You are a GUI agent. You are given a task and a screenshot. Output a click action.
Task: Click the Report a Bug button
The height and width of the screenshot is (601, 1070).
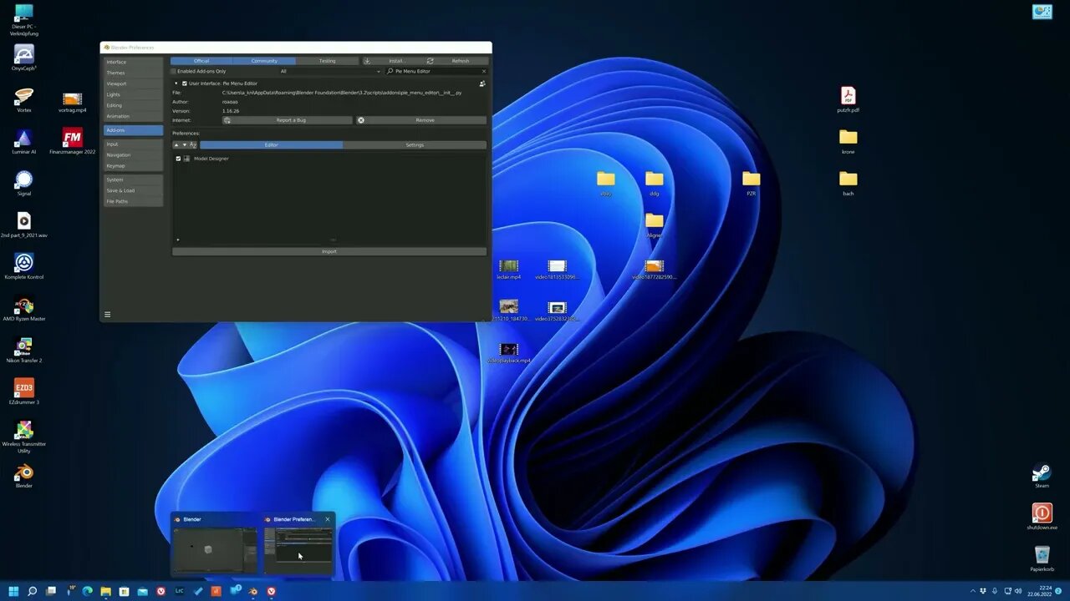288,120
